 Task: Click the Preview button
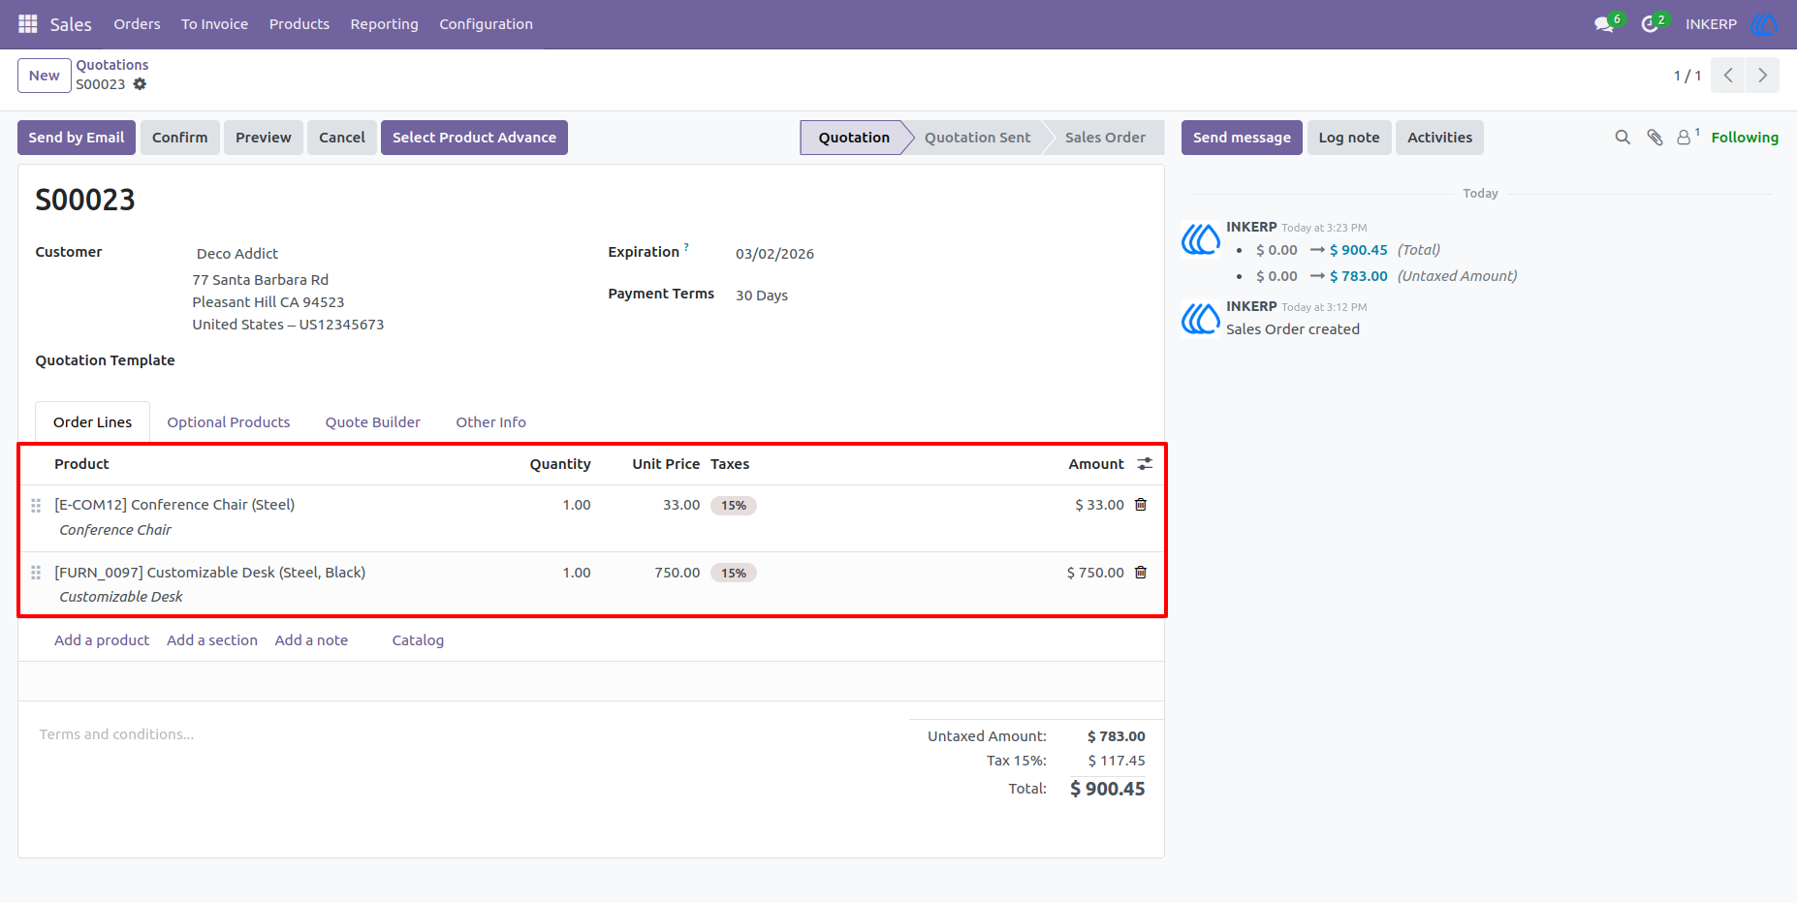[x=264, y=138]
